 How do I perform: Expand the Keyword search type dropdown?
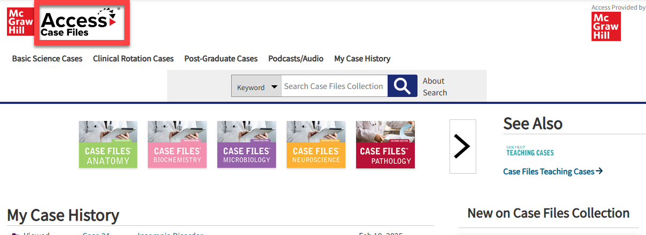257,86
